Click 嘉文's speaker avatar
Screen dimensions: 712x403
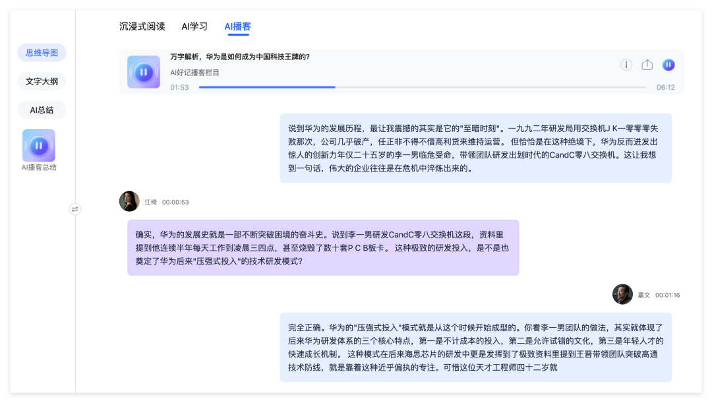[x=622, y=294]
